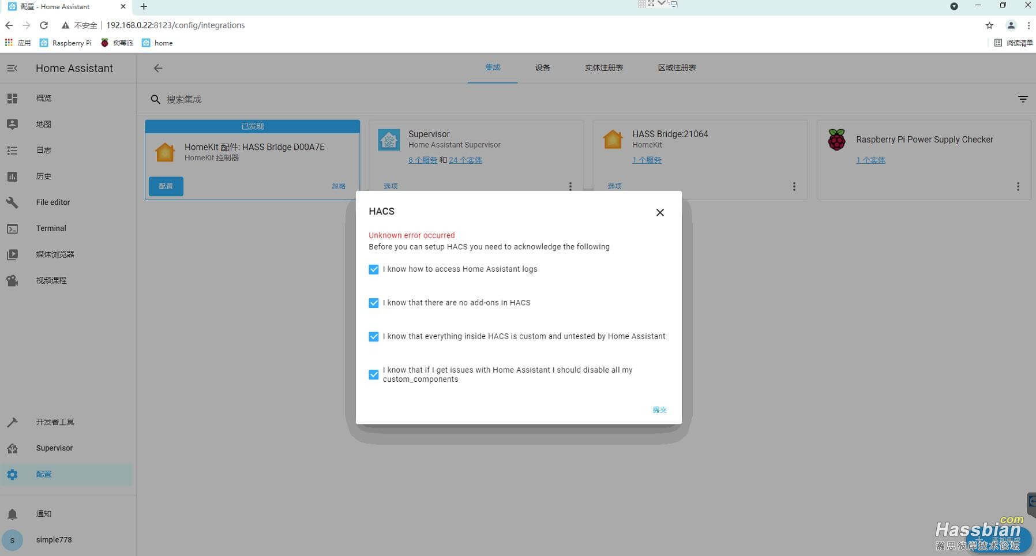Collapse the sidebar with the menu icon
Image resolution: width=1036 pixels, height=556 pixels.
tap(12, 68)
